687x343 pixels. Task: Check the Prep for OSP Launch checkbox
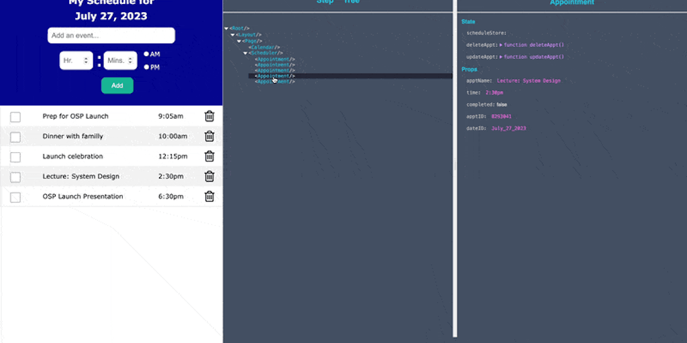click(15, 117)
